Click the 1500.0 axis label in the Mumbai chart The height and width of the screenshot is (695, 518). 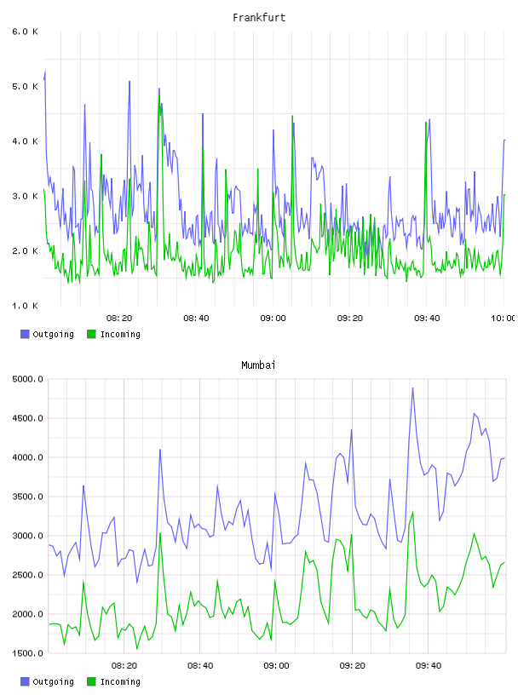[x=27, y=653]
